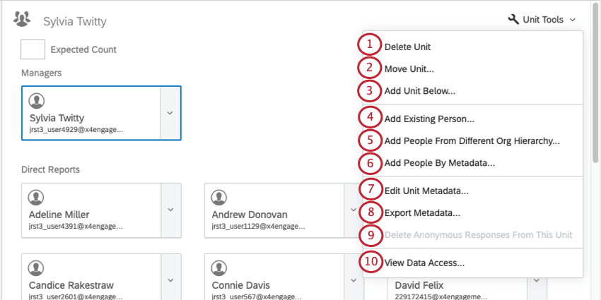Screen dimensions: 601x300
Task: Open View Data Access... option
Action: pyautogui.click(x=424, y=263)
